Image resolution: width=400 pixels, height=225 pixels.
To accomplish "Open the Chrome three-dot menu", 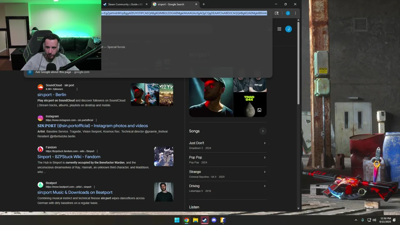I will coord(295,13).
